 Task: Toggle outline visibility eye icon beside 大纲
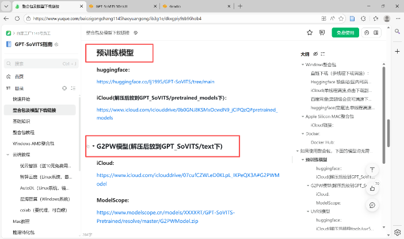click(315, 53)
